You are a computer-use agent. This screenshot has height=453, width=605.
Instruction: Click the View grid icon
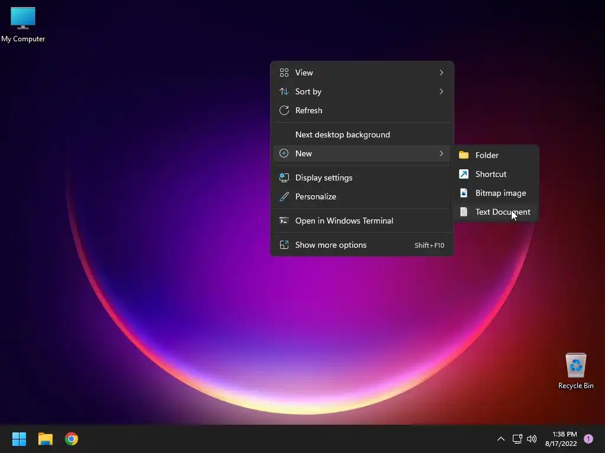point(284,73)
